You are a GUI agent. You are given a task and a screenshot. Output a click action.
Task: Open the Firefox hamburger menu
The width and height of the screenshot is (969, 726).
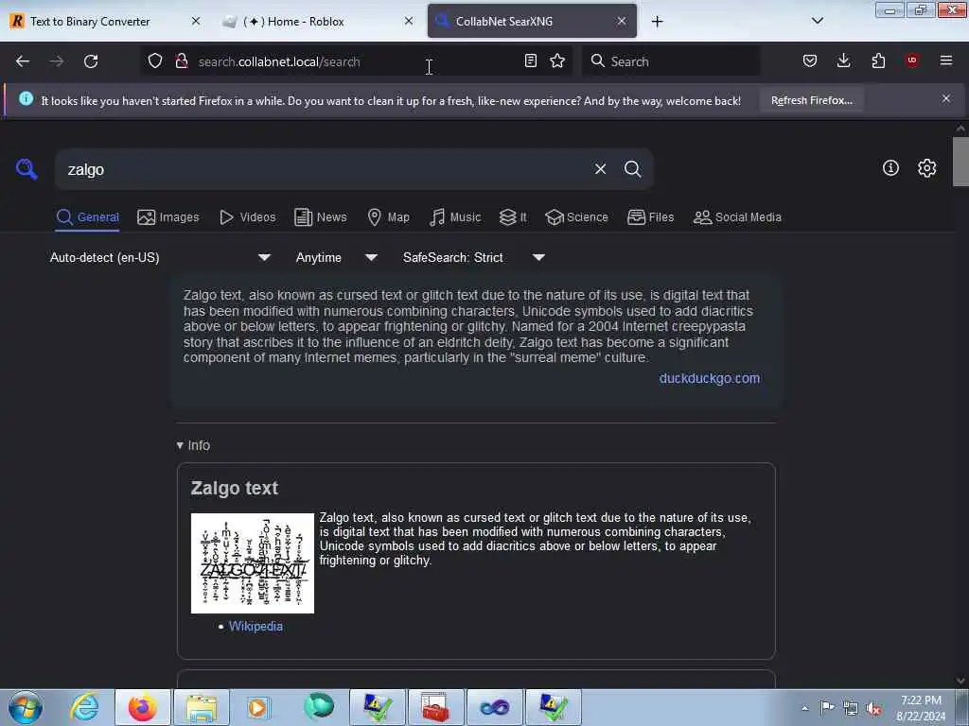946,60
